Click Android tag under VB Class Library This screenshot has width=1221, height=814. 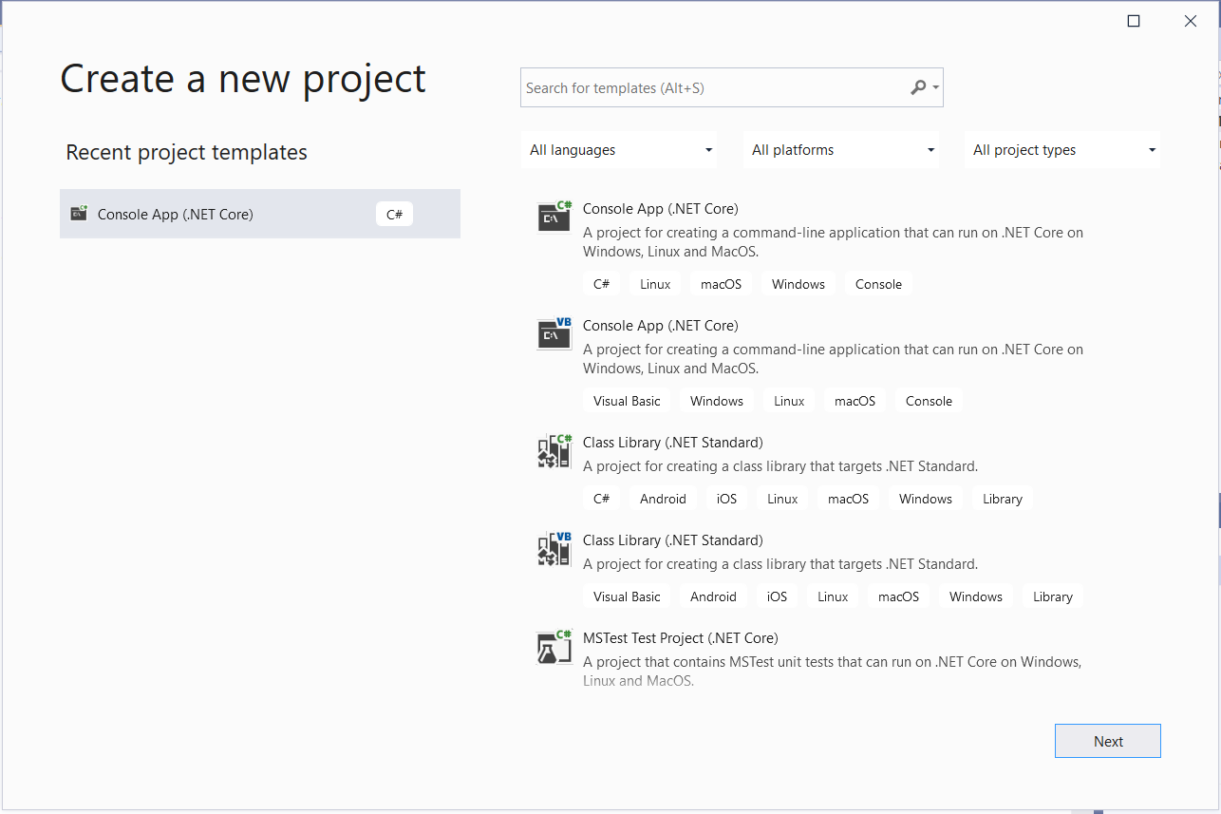(x=713, y=596)
